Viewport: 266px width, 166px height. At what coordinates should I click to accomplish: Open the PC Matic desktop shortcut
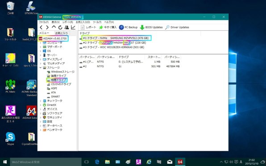10,86
